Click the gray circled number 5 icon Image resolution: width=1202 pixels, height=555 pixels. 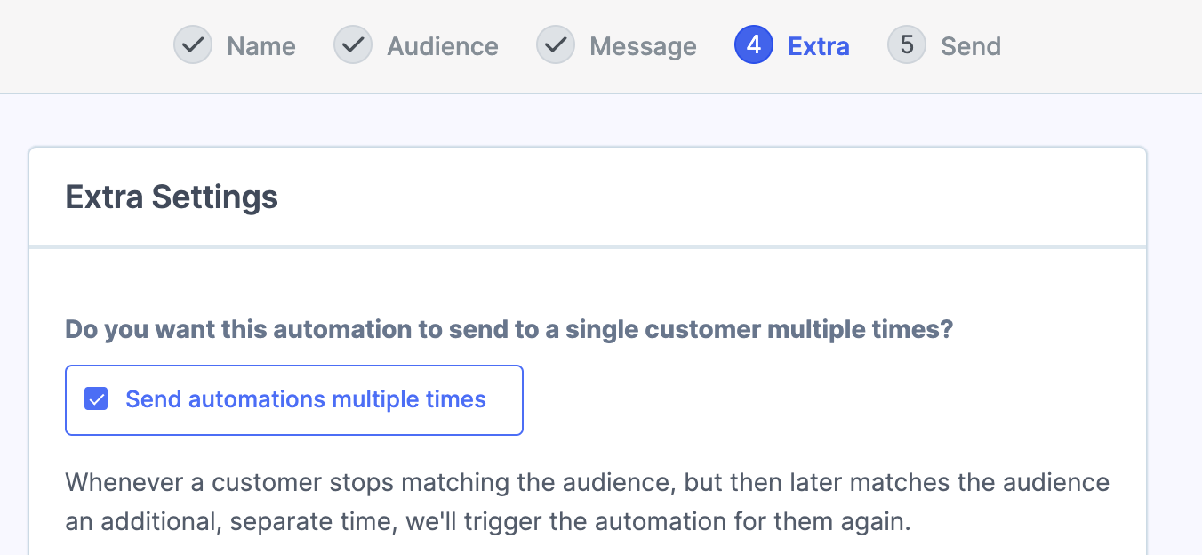[x=906, y=45]
